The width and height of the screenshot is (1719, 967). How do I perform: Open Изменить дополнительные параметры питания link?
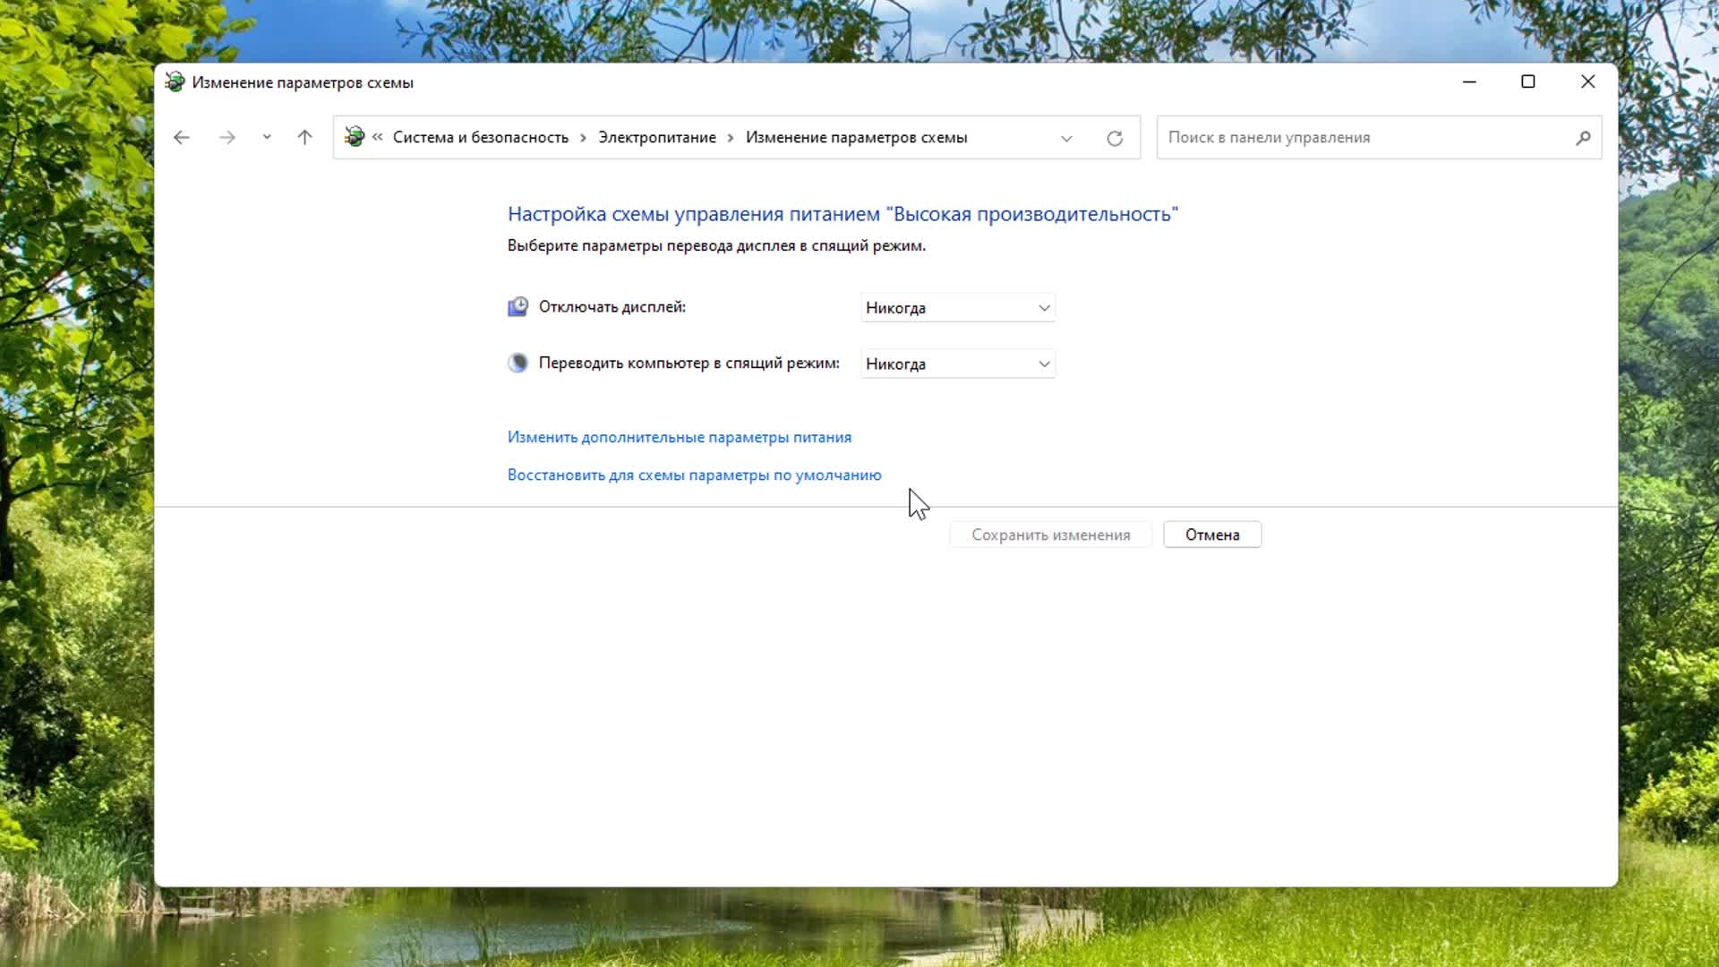679,437
